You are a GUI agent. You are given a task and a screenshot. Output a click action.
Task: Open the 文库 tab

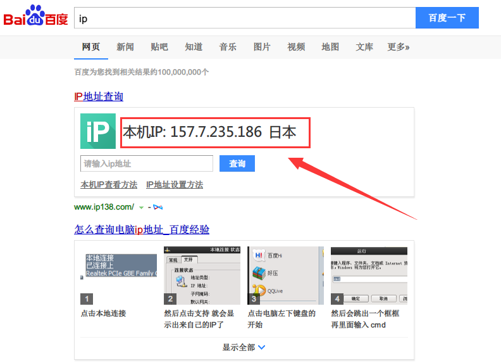[x=364, y=47]
